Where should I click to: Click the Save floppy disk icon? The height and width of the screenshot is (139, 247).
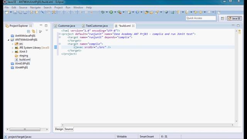tap(15, 12)
